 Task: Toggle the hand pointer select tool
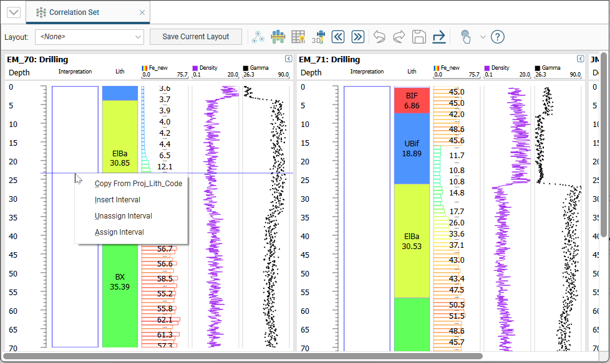(x=465, y=37)
